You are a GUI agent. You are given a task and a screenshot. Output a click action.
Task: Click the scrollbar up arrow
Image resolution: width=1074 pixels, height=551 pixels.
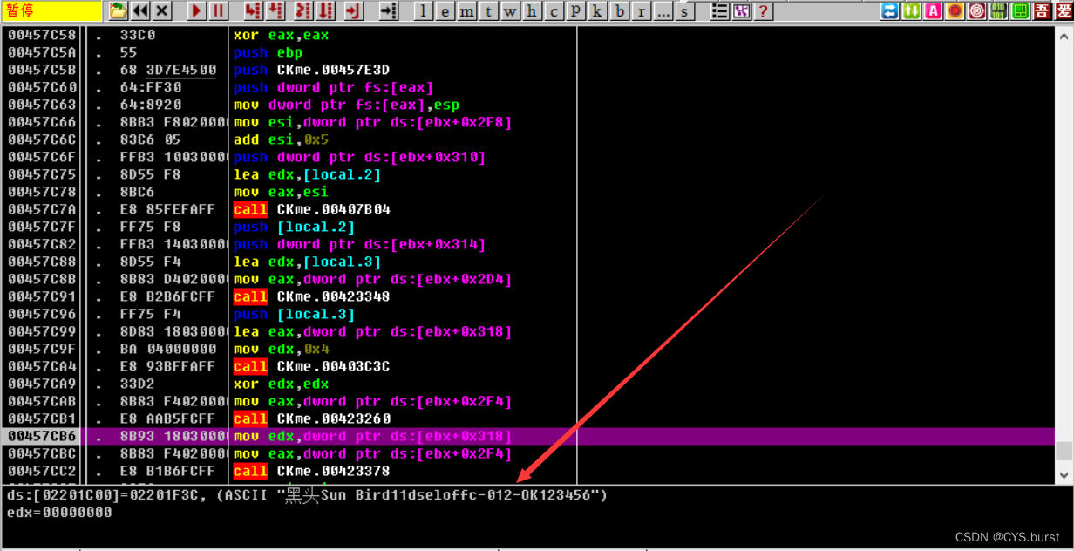(x=1065, y=35)
